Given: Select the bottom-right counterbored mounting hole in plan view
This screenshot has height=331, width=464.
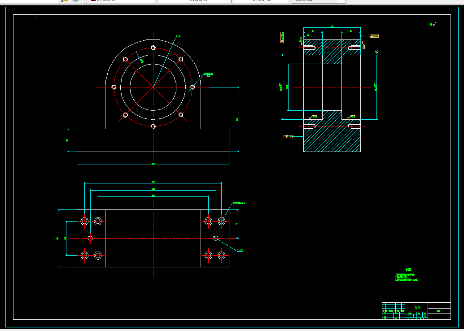Looking at the screenshot, I should pyautogui.click(x=222, y=255).
